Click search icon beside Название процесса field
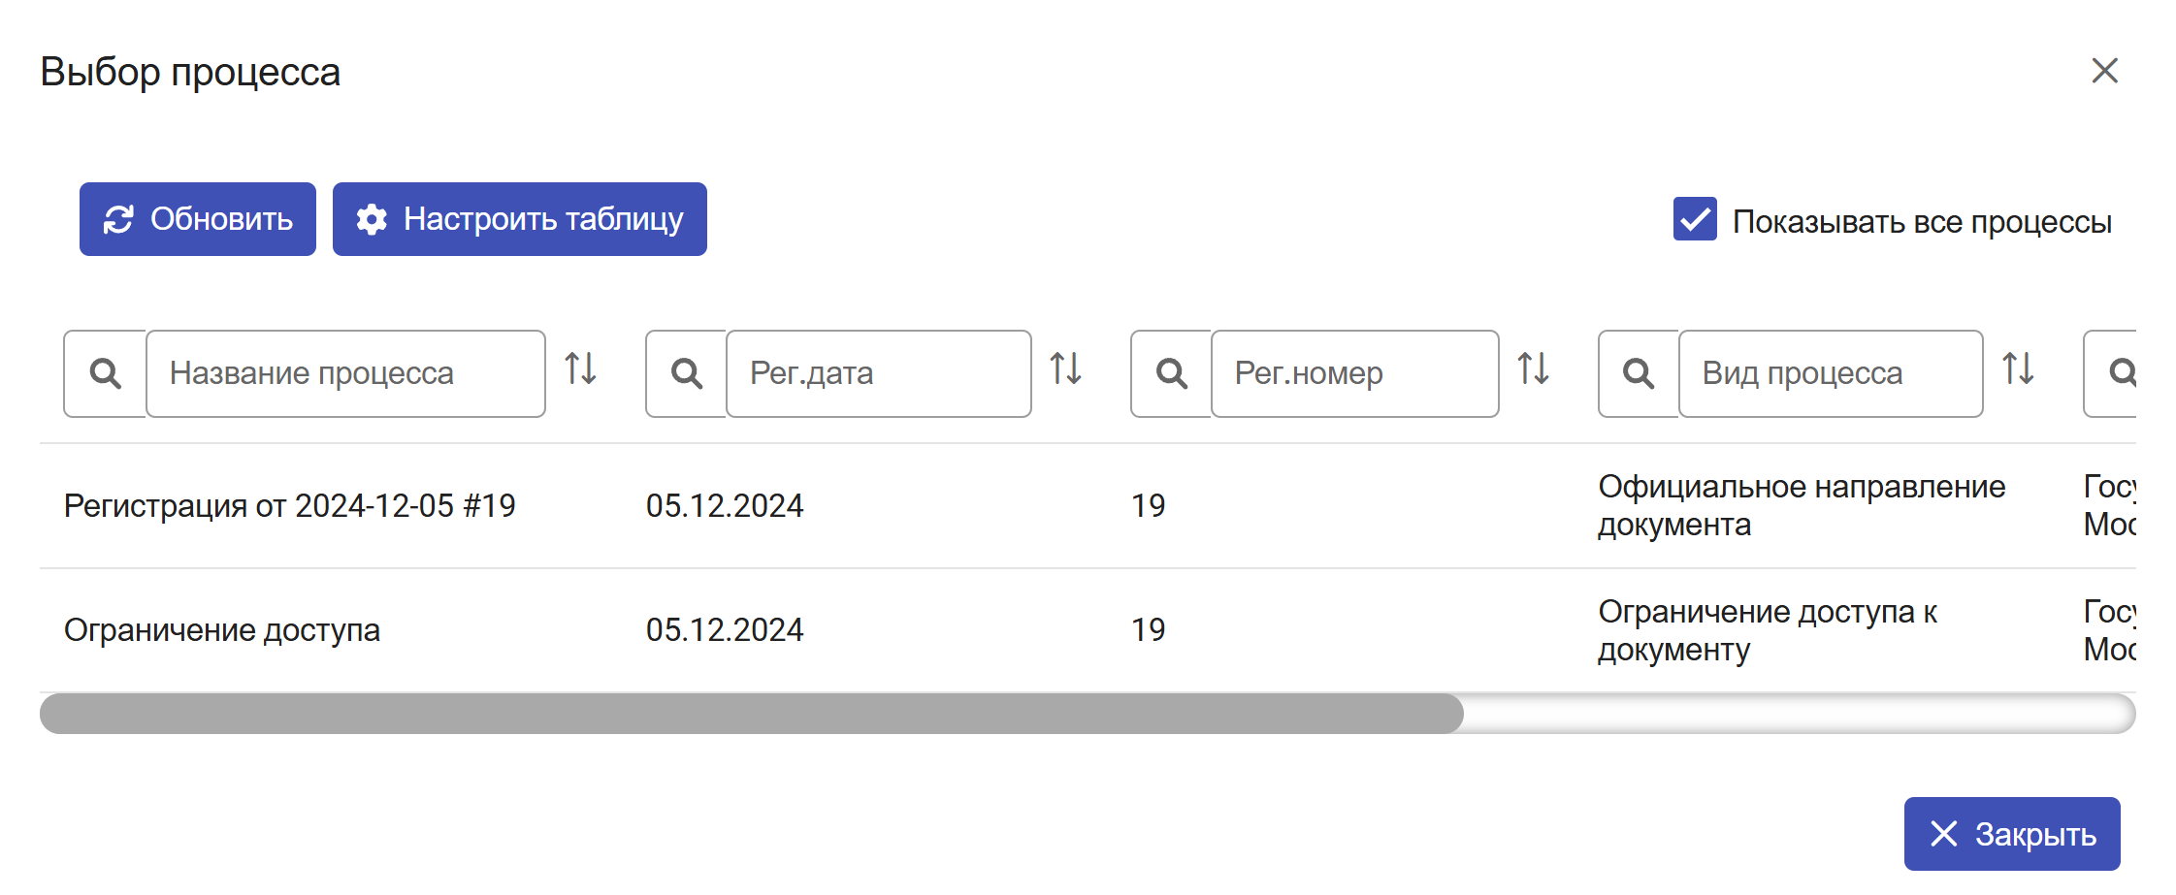Image resolution: width=2176 pixels, height=895 pixels. pos(105,373)
